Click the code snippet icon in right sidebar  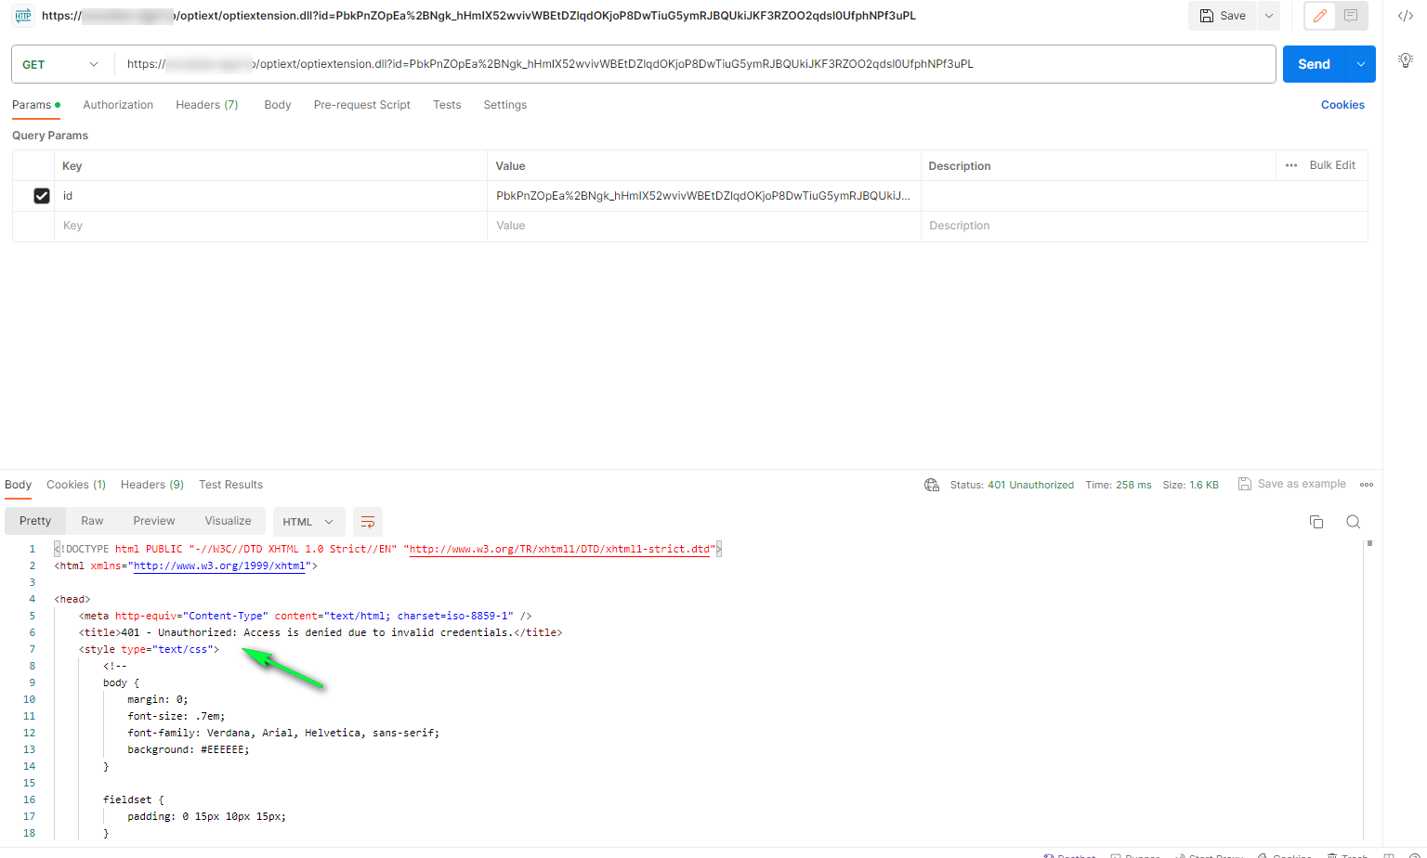pos(1405,16)
